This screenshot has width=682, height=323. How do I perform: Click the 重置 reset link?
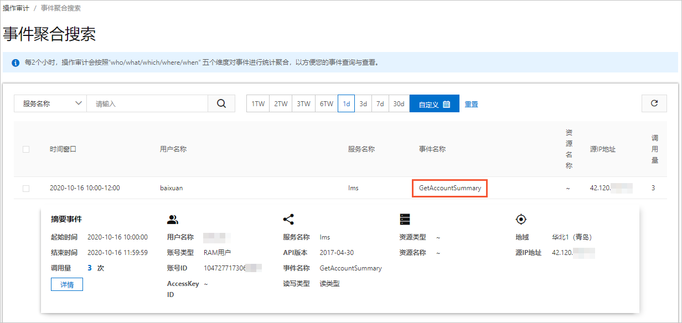pos(471,104)
